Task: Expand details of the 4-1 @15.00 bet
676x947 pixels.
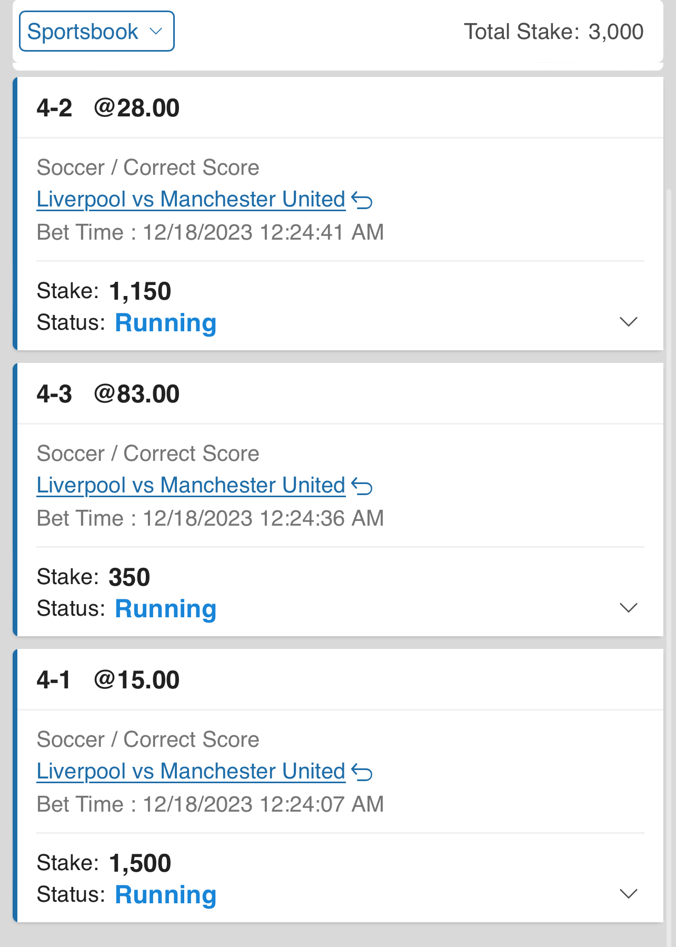Action: (629, 894)
